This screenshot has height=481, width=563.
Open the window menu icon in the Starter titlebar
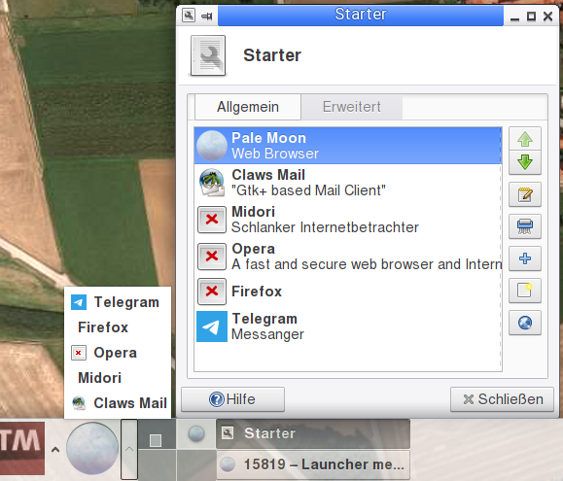(189, 16)
